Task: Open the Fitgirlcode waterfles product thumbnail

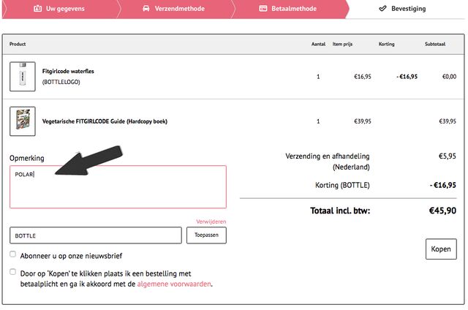Action: (x=22, y=76)
